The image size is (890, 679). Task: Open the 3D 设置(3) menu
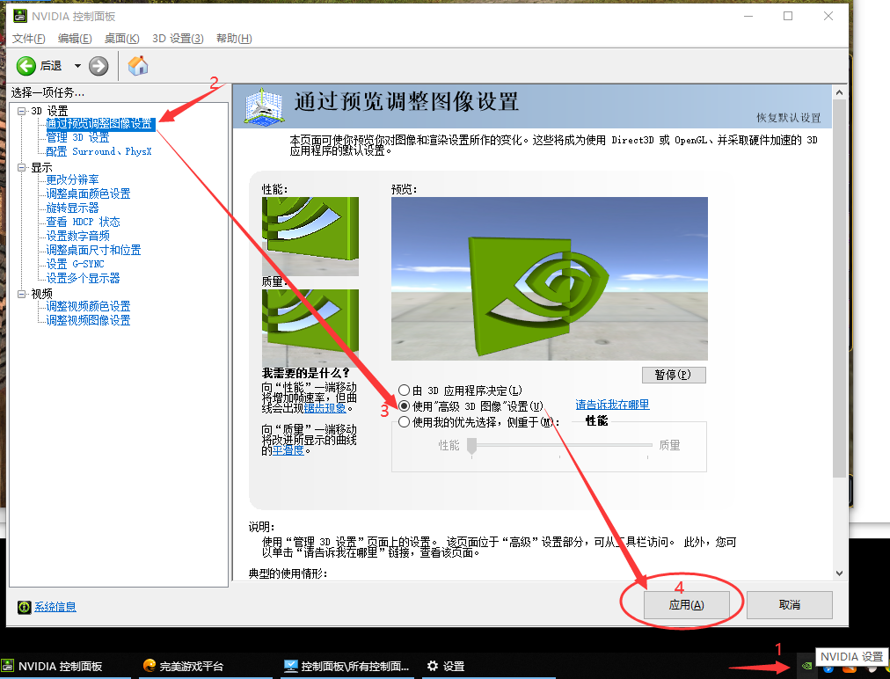178,39
